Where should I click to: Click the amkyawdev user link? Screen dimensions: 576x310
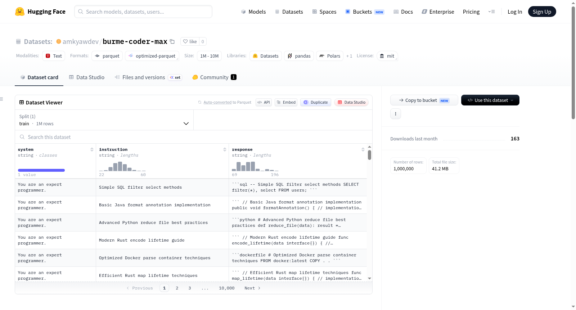click(x=81, y=41)
